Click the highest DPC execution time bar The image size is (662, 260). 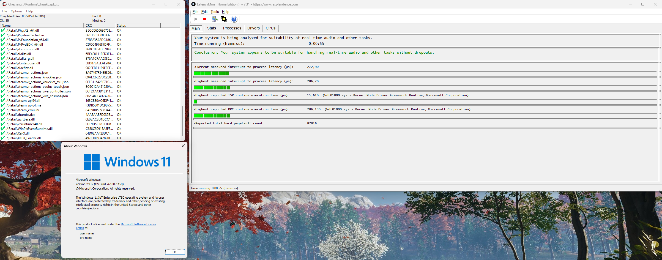(x=212, y=116)
